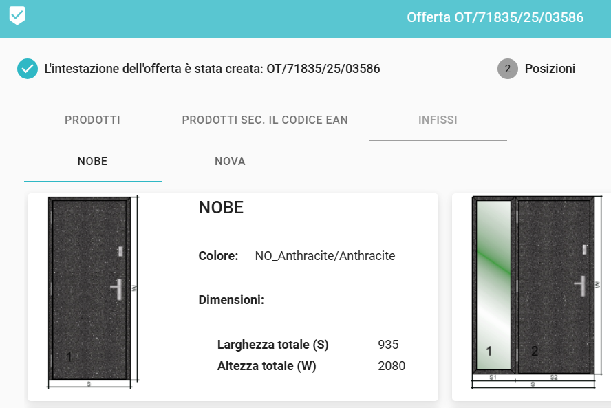Click the NO_Anthracite/Anthracite colour value

pyautogui.click(x=325, y=256)
